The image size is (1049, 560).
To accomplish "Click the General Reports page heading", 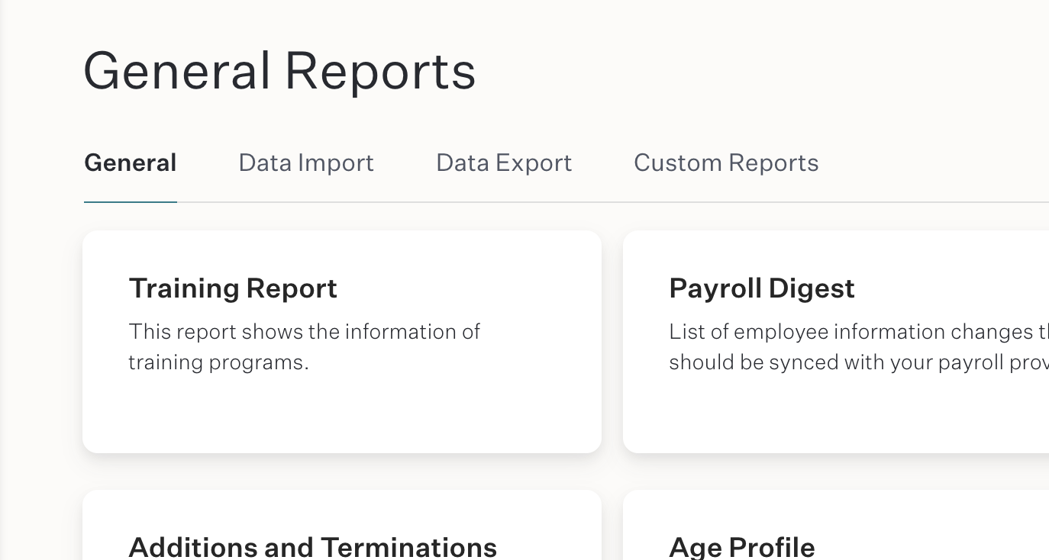I will [279, 71].
